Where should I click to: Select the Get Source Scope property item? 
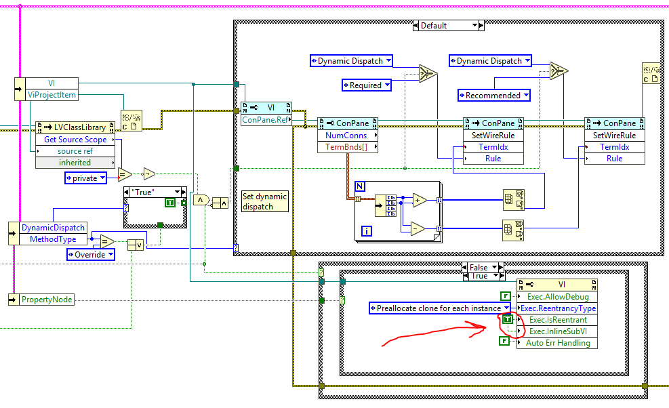coord(75,140)
